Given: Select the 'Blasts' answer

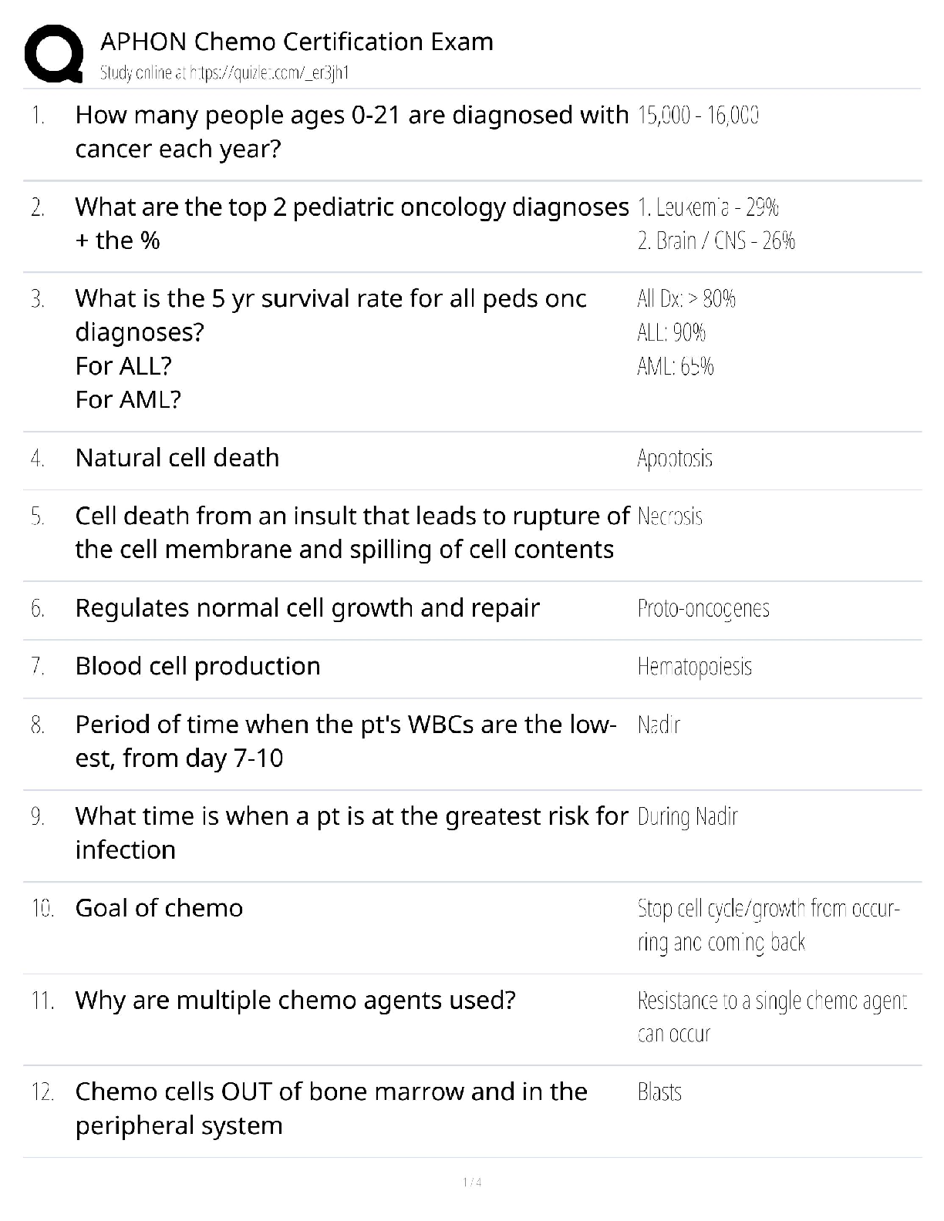Looking at the screenshot, I should (659, 1092).
